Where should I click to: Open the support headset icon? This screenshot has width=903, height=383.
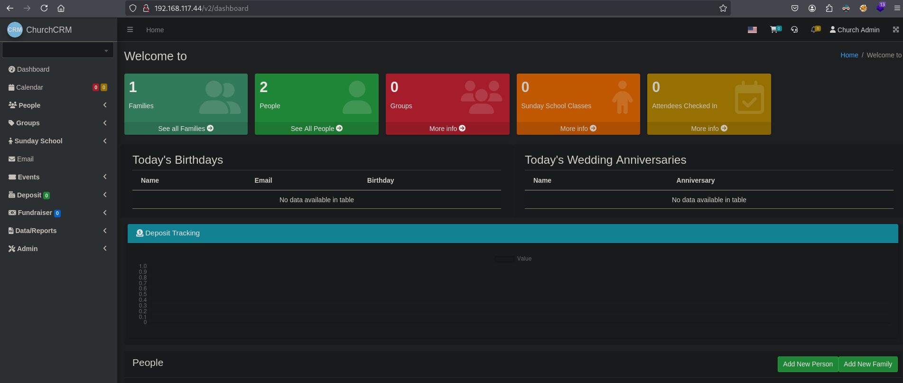click(794, 29)
